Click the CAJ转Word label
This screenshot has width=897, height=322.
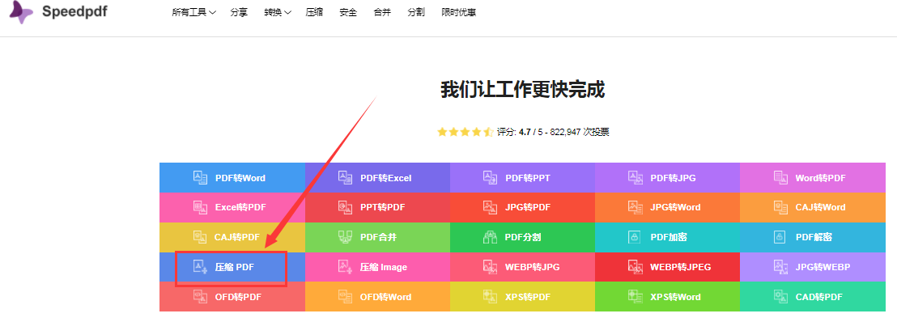pos(820,208)
